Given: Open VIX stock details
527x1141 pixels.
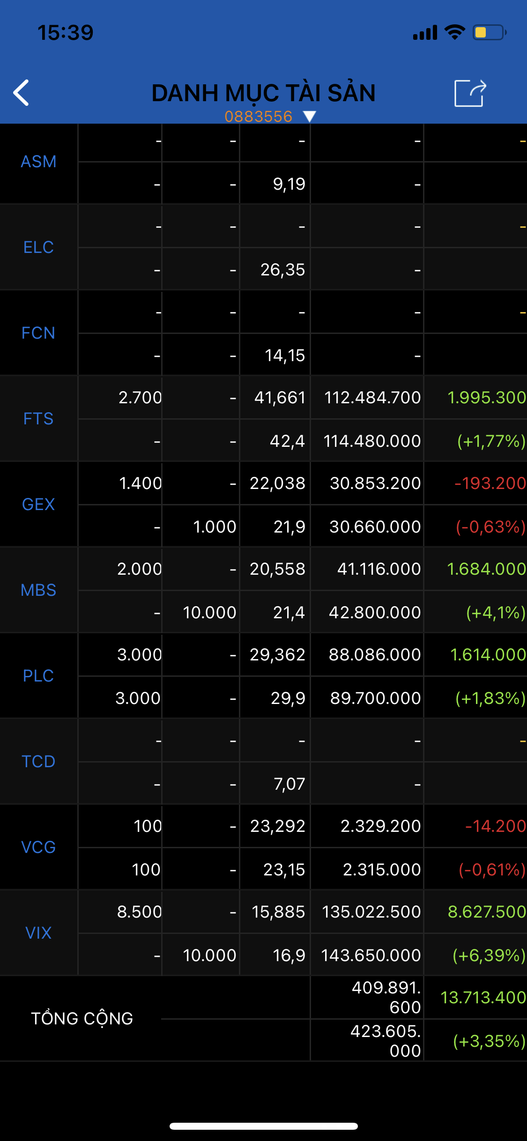Looking at the screenshot, I should coord(38,933).
